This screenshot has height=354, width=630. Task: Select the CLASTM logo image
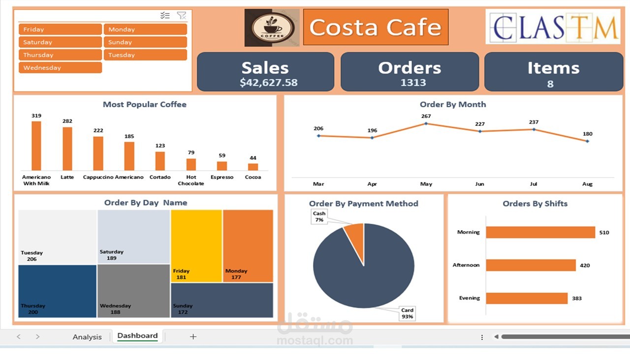(x=553, y=27)
